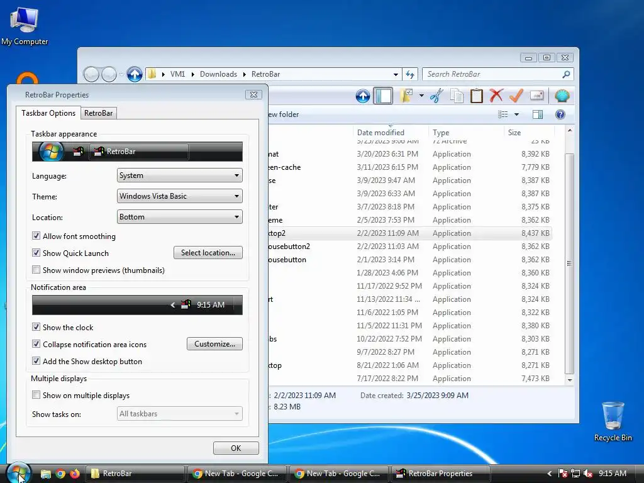Switch to RetroBar folder taskbar button

(136, 474)
